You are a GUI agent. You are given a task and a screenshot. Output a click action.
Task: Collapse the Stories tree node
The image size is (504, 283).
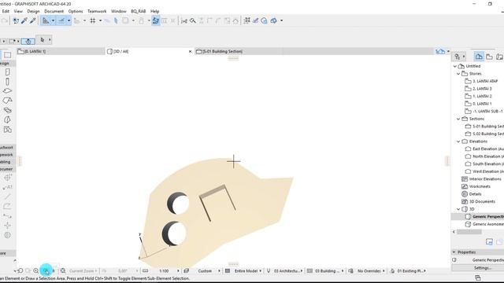click(458, 74)
